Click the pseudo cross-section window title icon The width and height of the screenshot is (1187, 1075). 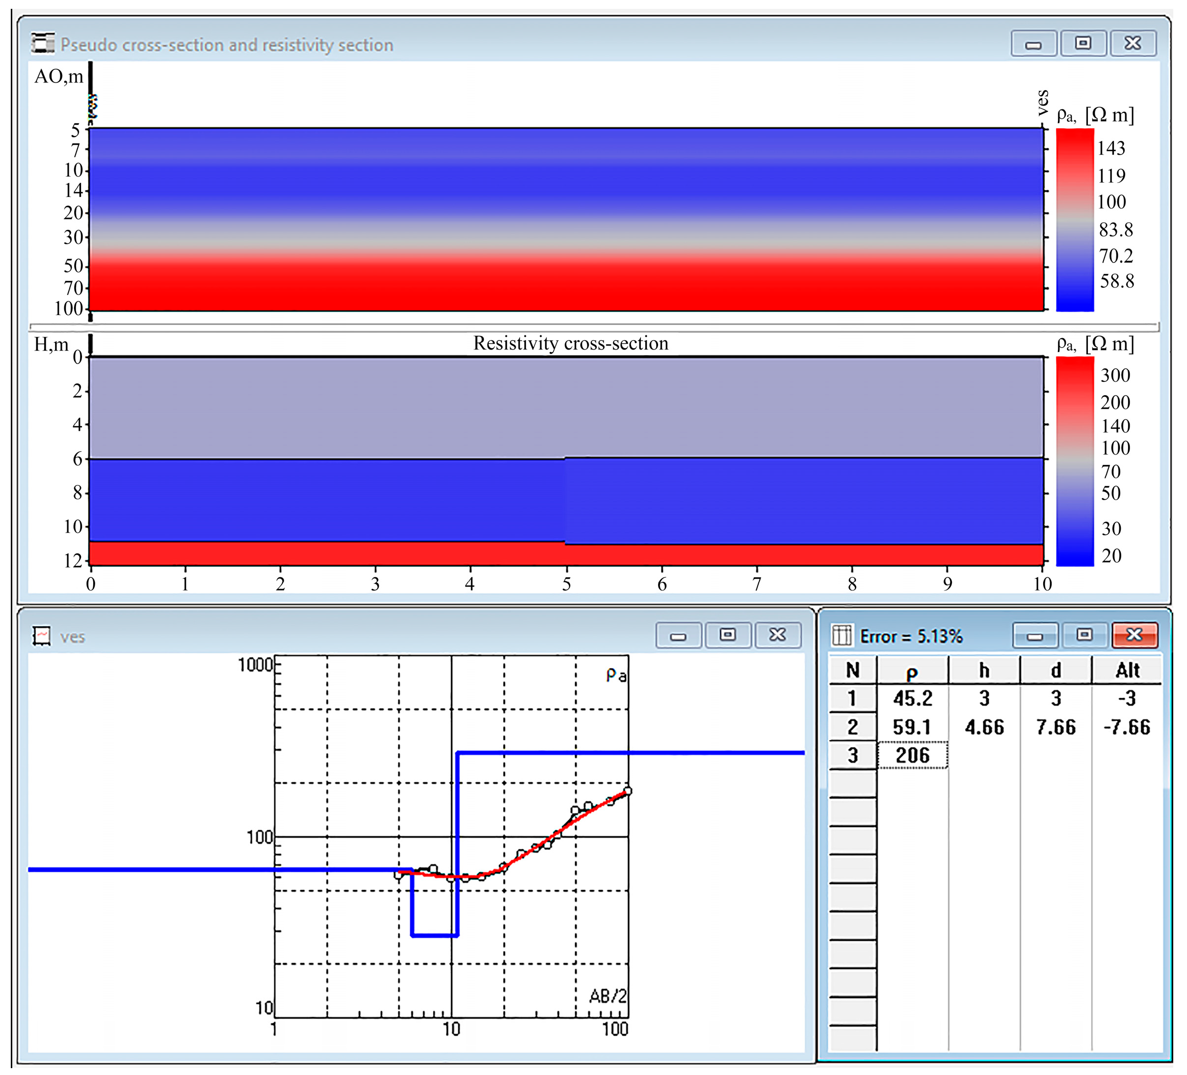coord(42,44)
